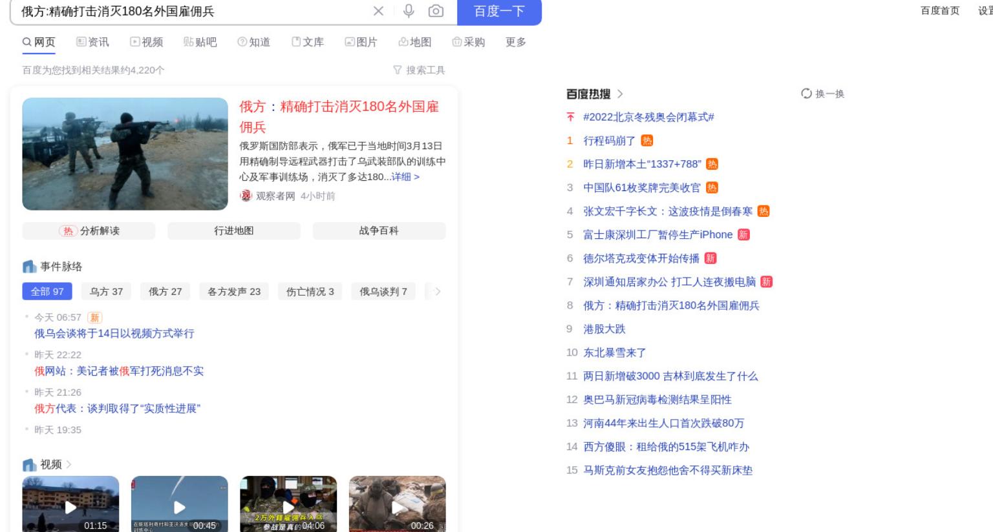Switch to the 资讯 tab
The image size is (993, 532).
pyautogui.click(x=92, y=42)
